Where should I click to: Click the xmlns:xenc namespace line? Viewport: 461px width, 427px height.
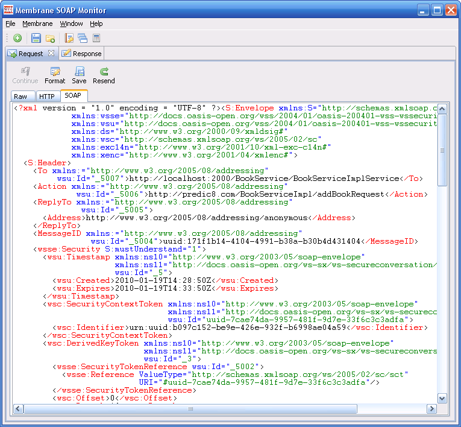click(x=184, y=155)
